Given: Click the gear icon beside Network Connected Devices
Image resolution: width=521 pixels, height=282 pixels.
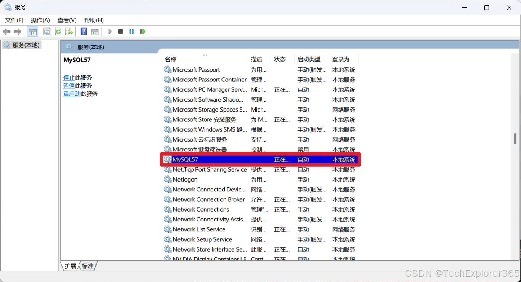Looking at the screenshot, I should 168,190.
